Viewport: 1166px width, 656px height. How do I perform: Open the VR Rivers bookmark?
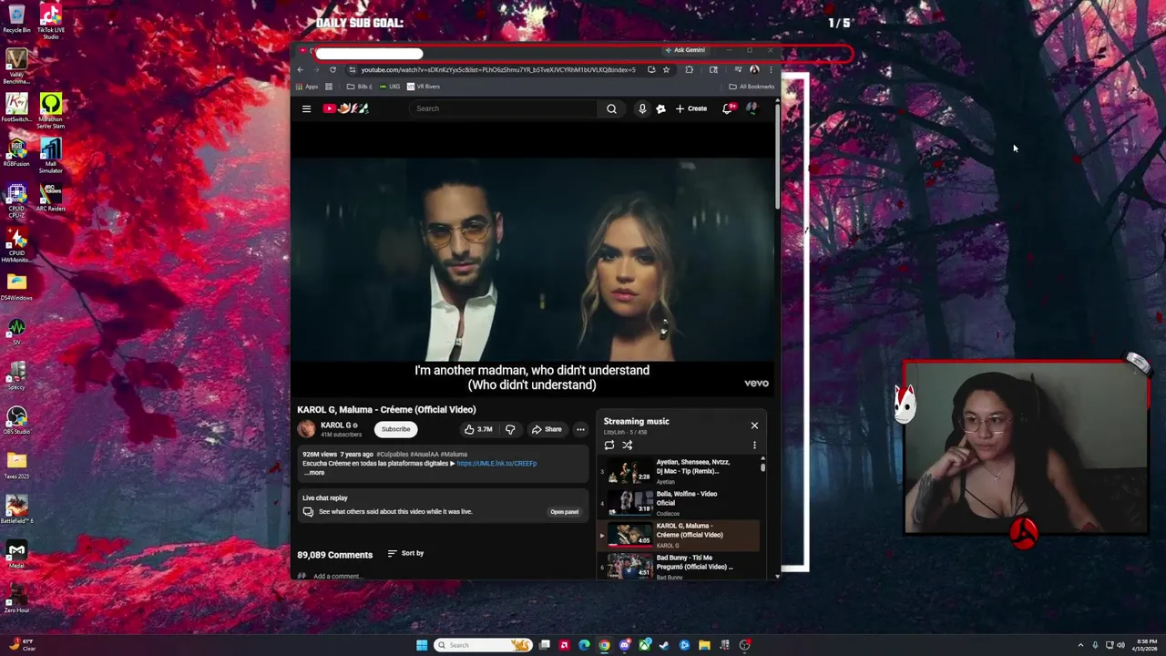click(424, 87)
